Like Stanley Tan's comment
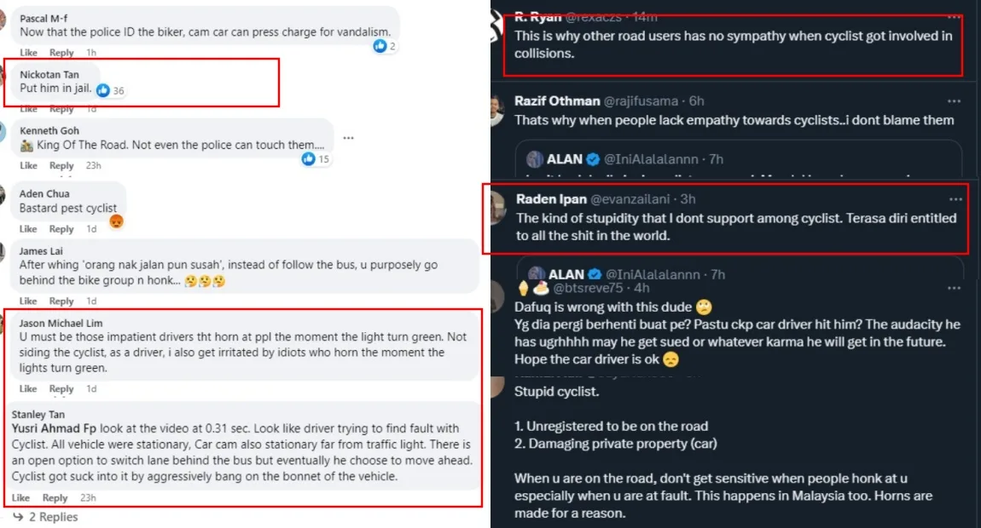 coord(21,498)
